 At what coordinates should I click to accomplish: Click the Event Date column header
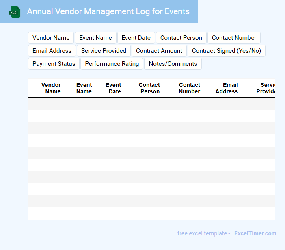point(114,88)
